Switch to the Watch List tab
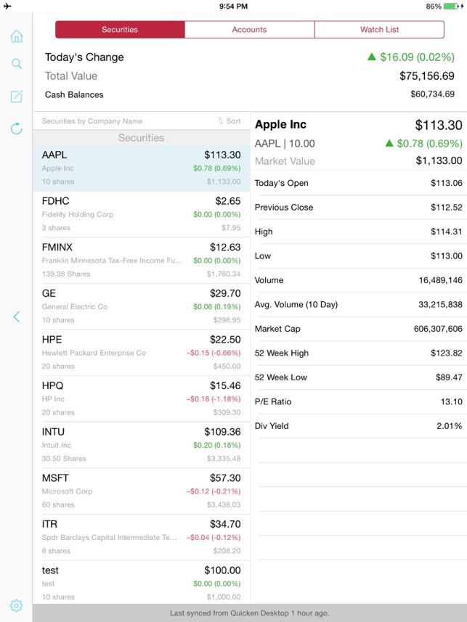467x622 pixels. point(379,30)
